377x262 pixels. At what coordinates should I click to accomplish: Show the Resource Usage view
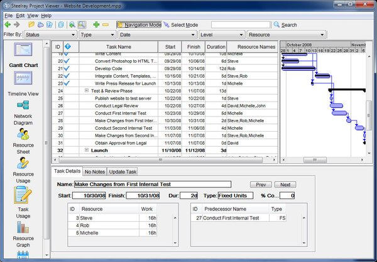point(23,162)
